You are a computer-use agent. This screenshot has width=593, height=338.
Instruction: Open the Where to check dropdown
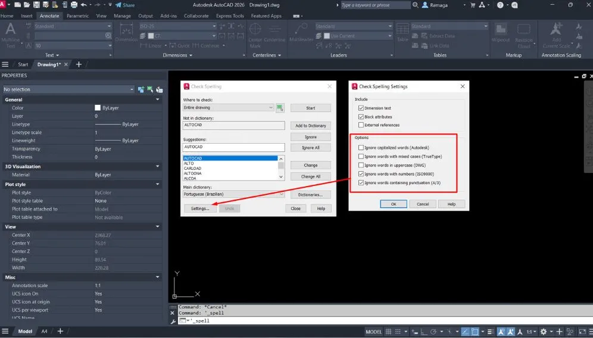(228, 107)
